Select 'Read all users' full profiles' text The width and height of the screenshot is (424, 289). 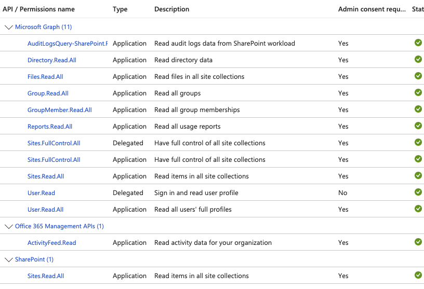[x=193, y=210]
